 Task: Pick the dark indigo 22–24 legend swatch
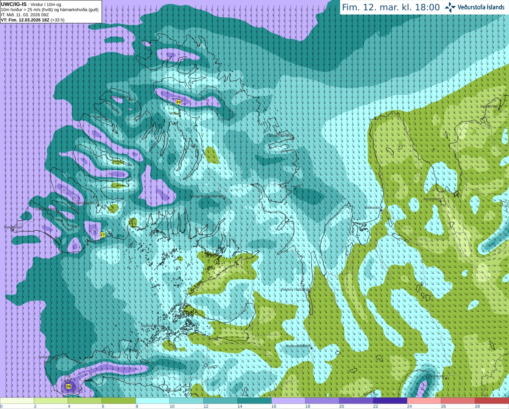(390, 401)
